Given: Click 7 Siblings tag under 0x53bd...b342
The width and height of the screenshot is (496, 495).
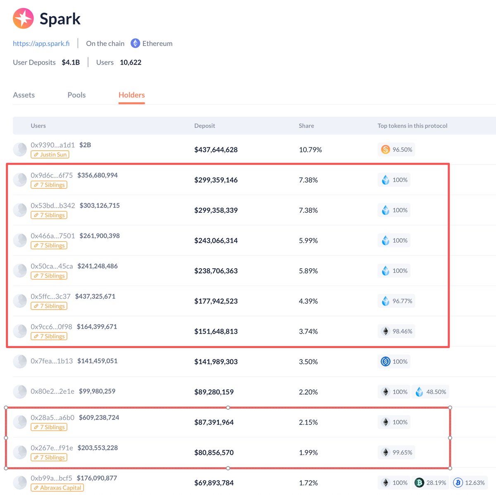Looking at the screenshot, I should point(49,215).
